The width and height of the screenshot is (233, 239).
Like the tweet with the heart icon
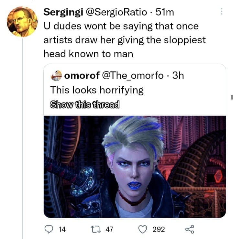click(143, 229)
